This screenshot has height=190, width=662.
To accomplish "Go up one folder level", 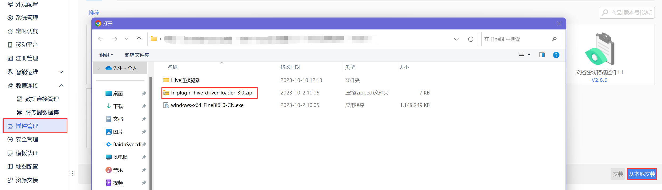I will pos(139,39).
